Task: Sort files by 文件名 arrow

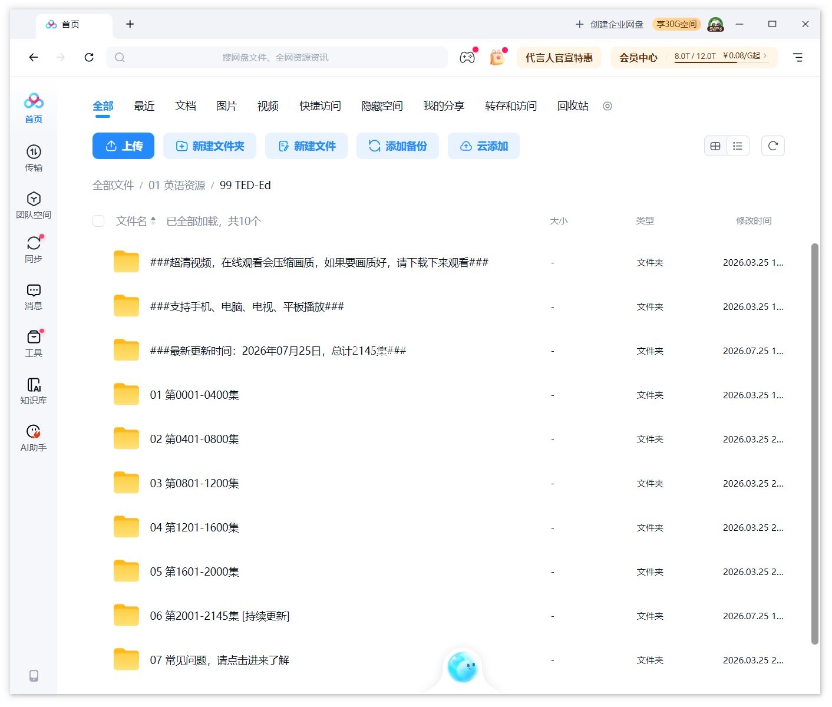Action: pos(153,221)
